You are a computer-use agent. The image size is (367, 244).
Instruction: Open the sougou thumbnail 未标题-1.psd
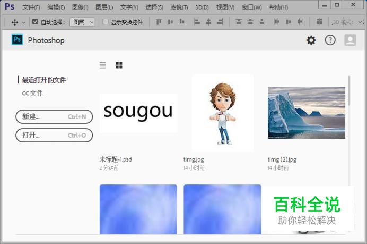(138, 113)
